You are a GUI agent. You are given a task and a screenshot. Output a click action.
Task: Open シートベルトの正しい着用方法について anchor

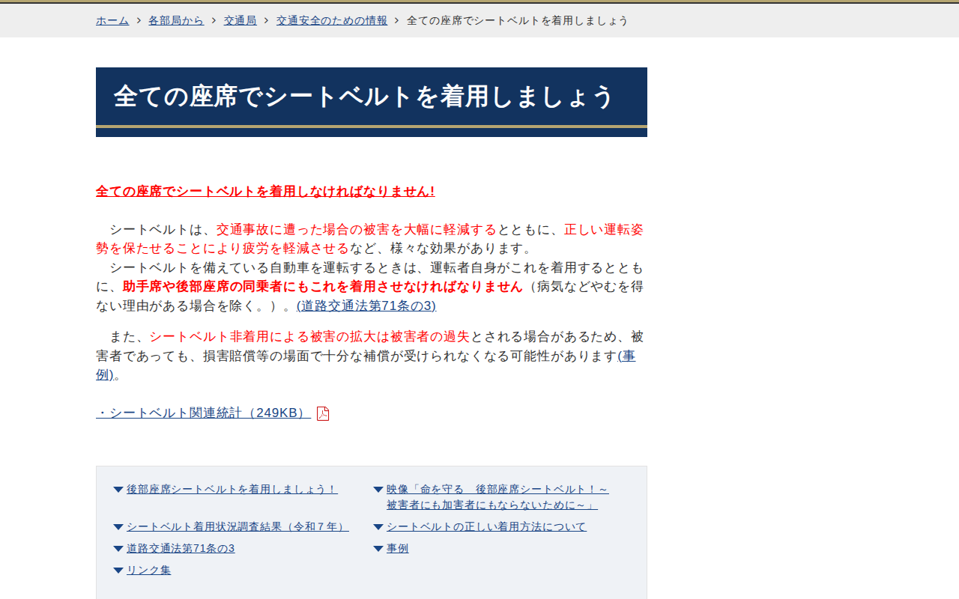[x=486, y=526]
